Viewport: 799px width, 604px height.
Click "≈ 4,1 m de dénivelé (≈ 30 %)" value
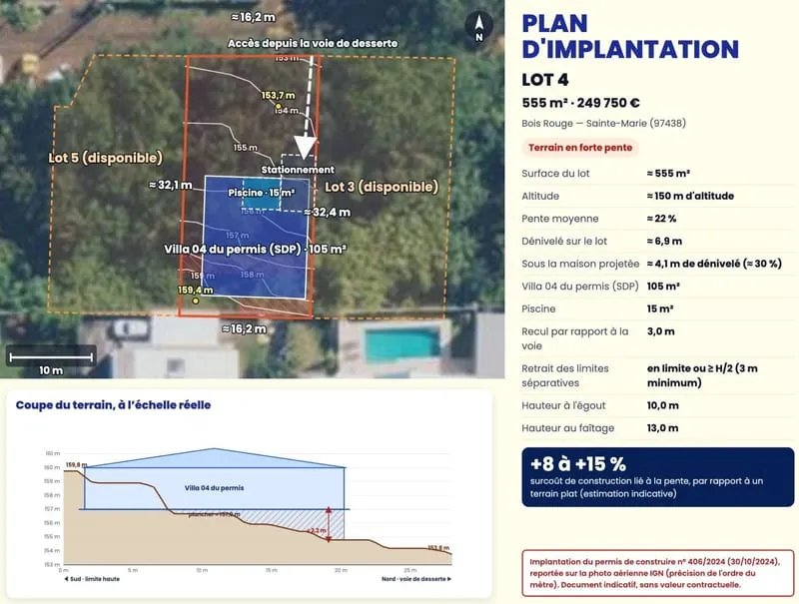click(x=714, y=264)
